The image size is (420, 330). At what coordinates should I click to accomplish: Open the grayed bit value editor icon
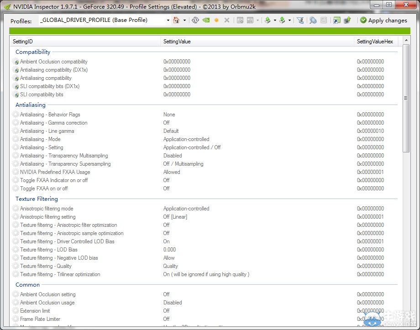click(324, 20)
